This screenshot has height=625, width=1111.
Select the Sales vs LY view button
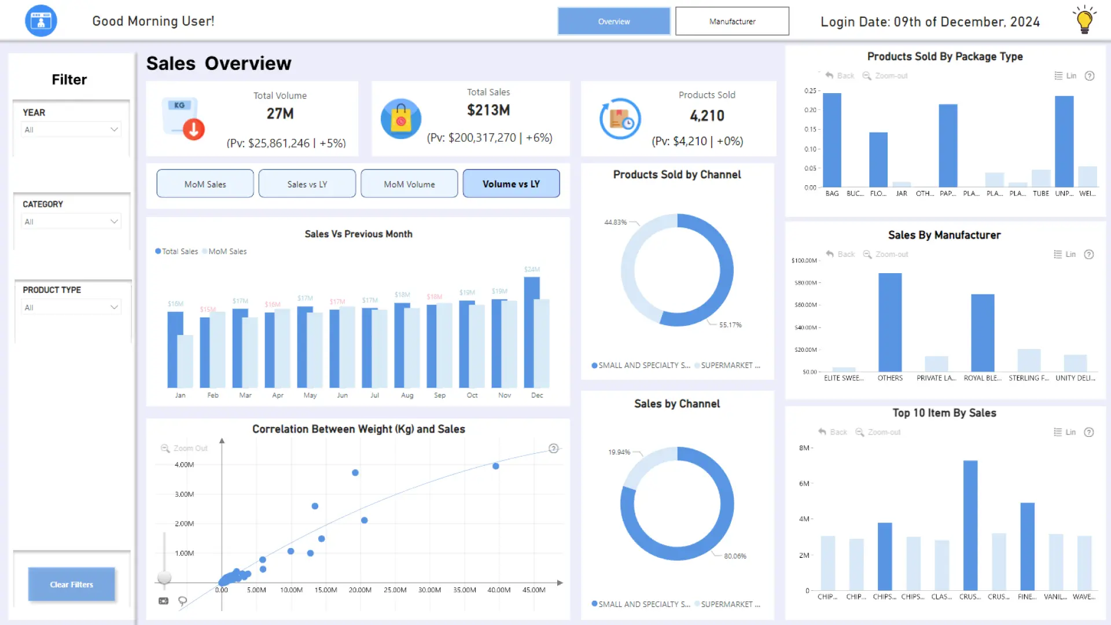pos(307,183)
